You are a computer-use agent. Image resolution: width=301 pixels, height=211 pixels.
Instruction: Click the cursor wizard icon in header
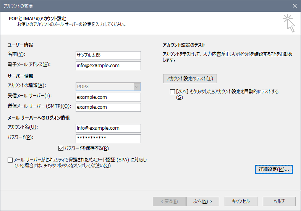(289, 23)
